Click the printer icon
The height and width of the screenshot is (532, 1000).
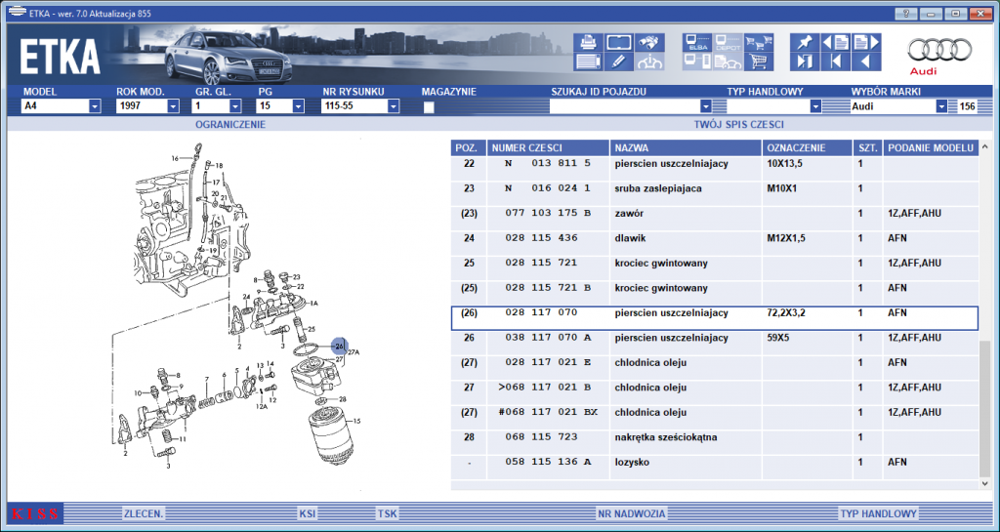coord(588,43)
